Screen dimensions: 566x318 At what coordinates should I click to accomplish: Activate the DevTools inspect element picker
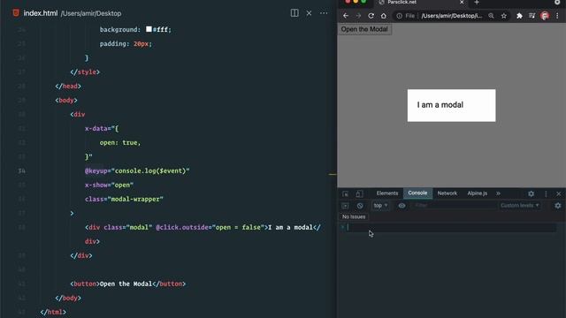(x=346, y=194)
